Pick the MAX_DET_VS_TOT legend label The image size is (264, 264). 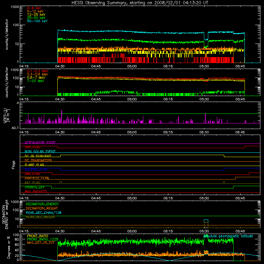[41, 243]
